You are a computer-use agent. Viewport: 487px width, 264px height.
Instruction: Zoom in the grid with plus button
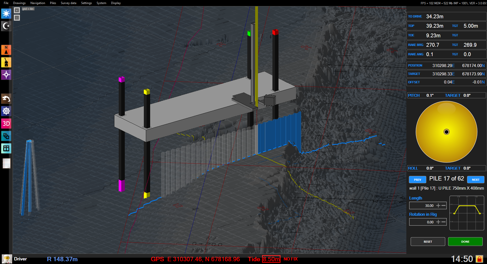pyautogui.click(x=17, y=10)
